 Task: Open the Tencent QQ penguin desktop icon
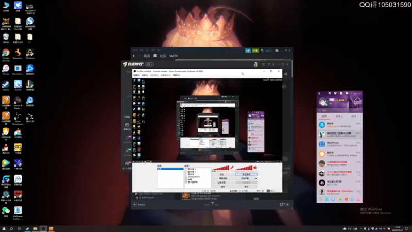point(6,149)
